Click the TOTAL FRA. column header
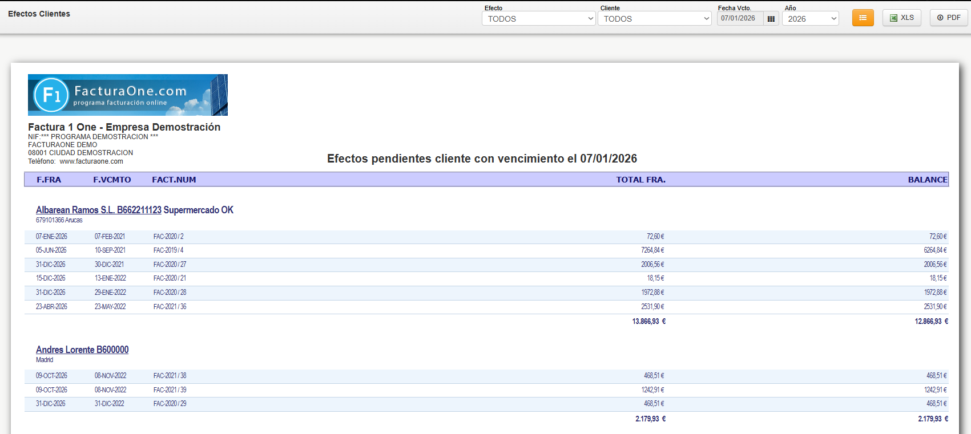Screen dimensions: 971x434 tap(640, 180)
